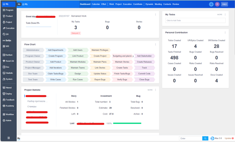Open Academy in the sidebar
This screenshot has width=235, height=142.
[x=8, y=106]
